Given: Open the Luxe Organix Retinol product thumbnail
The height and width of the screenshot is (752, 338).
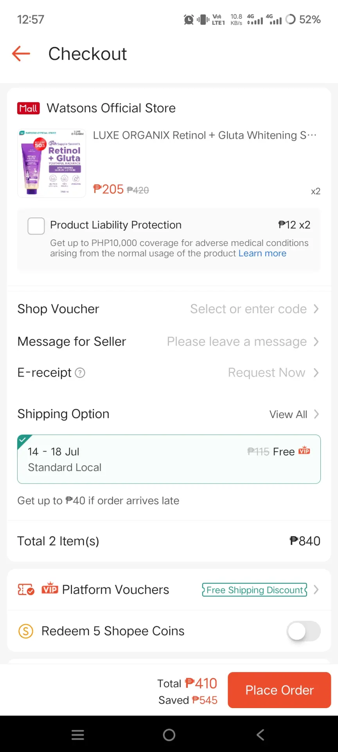Looking at the screenshot, I should click(52, 163).
